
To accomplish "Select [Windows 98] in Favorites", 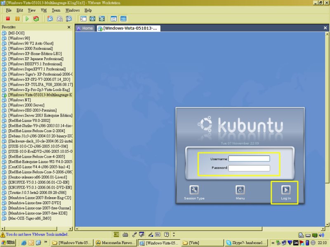I will (x=19, y=38).
